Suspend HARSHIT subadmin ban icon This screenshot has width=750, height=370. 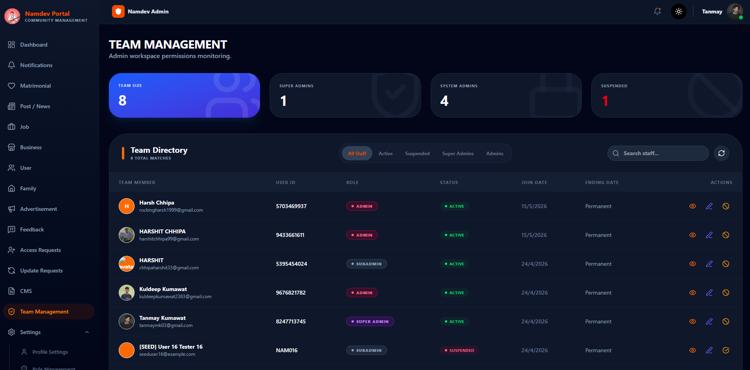coord(726,264)
